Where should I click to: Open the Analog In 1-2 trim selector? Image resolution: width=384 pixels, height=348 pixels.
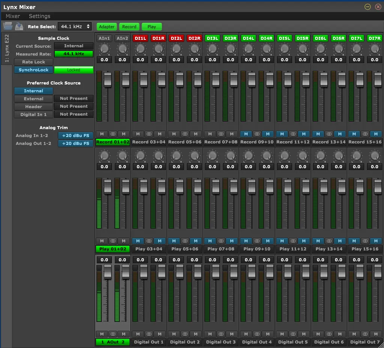[75, 136]
